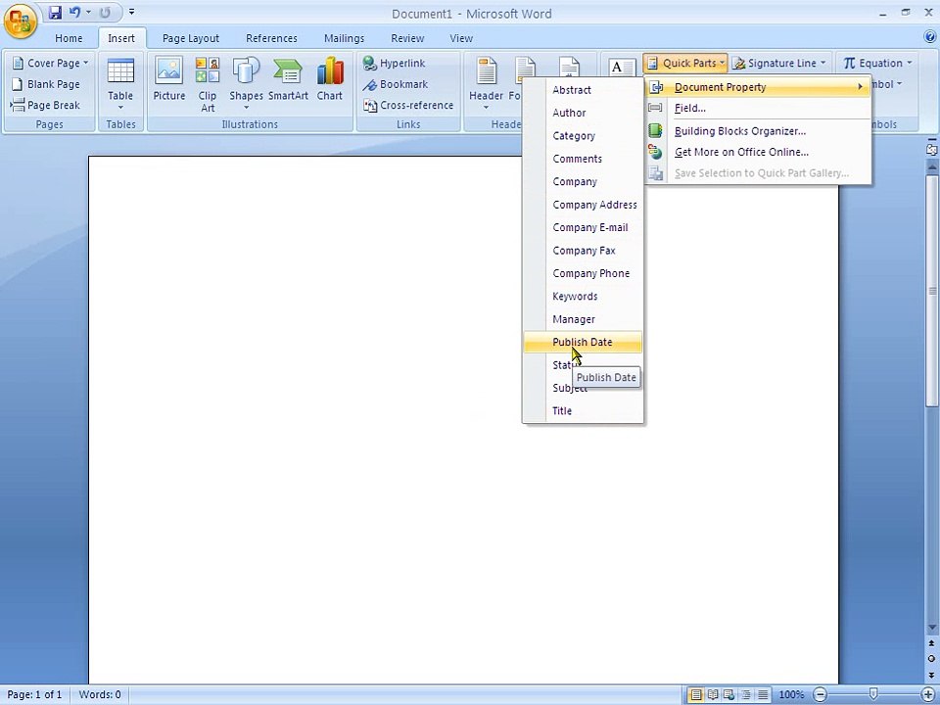Insert Publish Date property
The image size is (940, 705).
pyautogui.click(x=583, y=343)
